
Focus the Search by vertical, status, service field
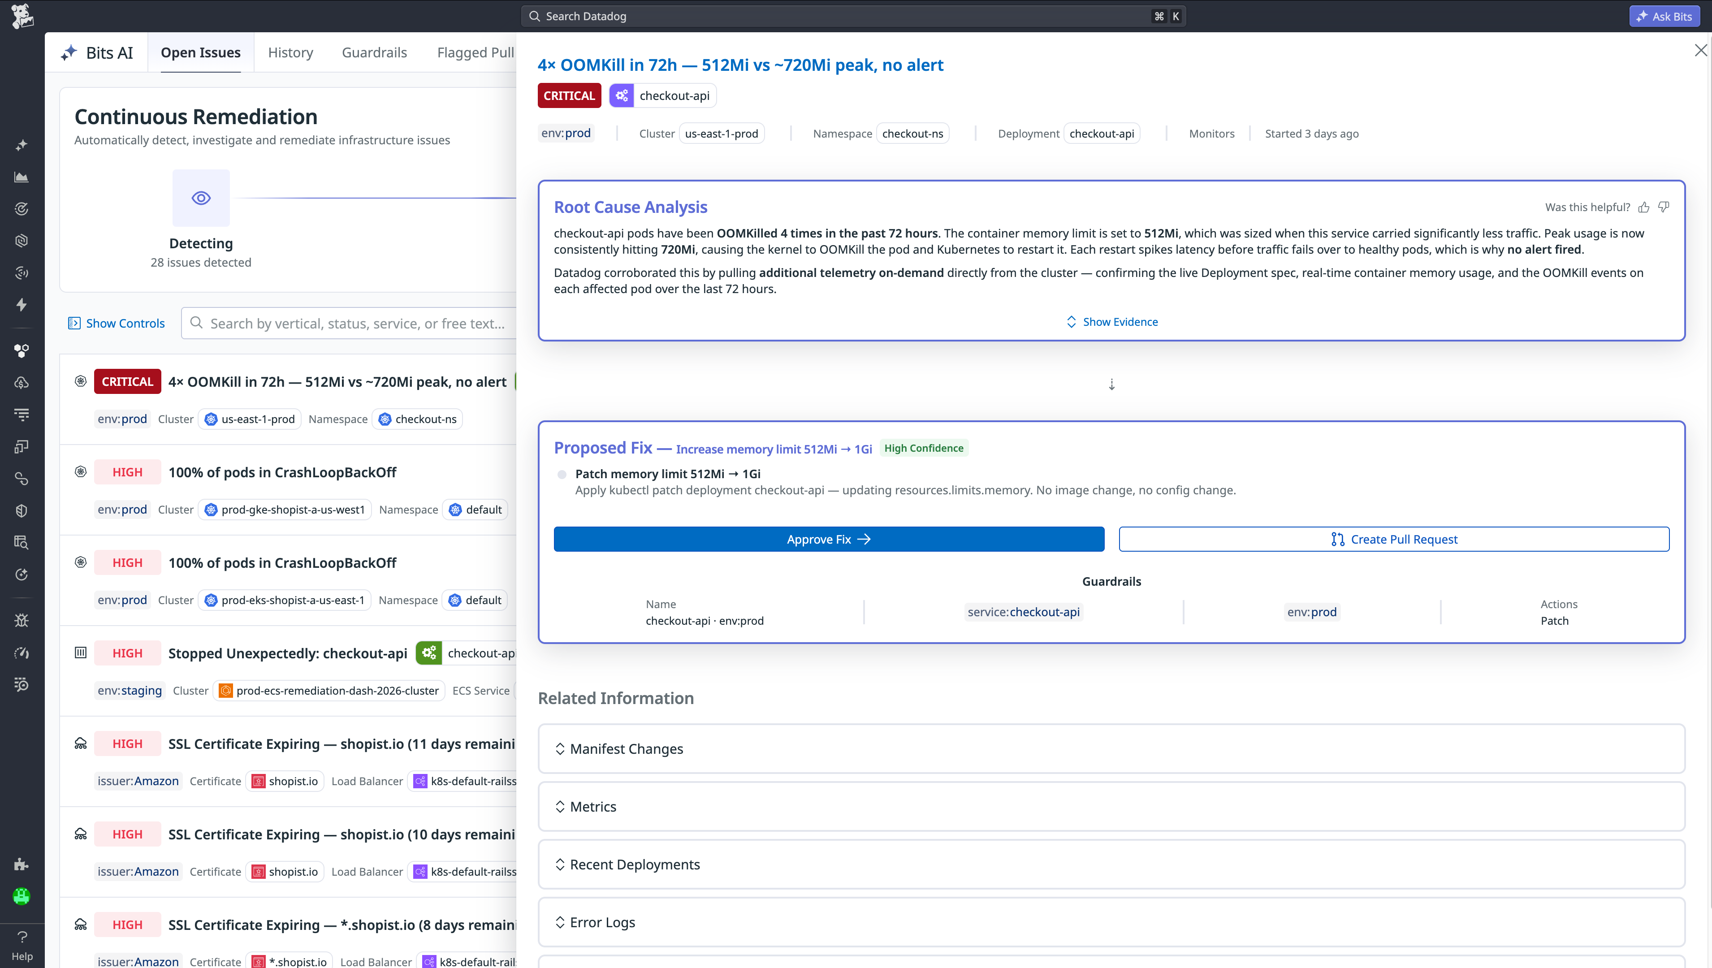coord(350,323)
